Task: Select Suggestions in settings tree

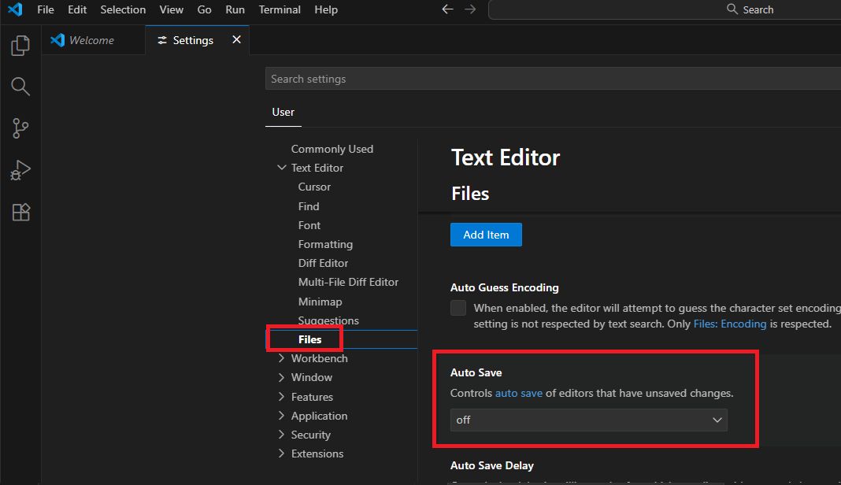Action: pos(328,320)
